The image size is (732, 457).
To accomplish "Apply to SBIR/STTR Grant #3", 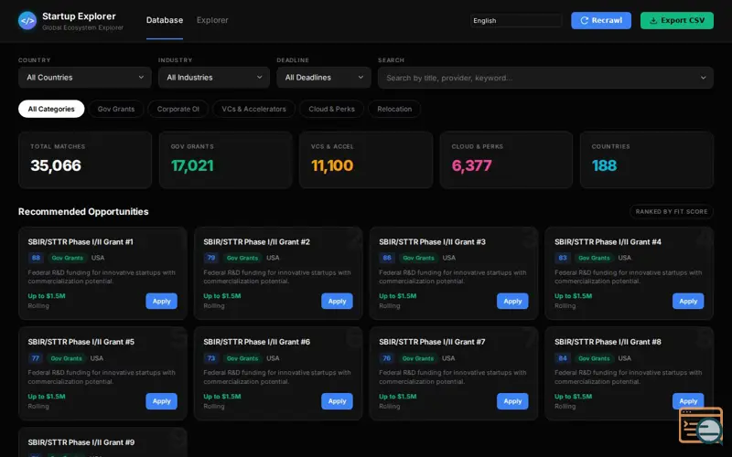I will point(512,302).
